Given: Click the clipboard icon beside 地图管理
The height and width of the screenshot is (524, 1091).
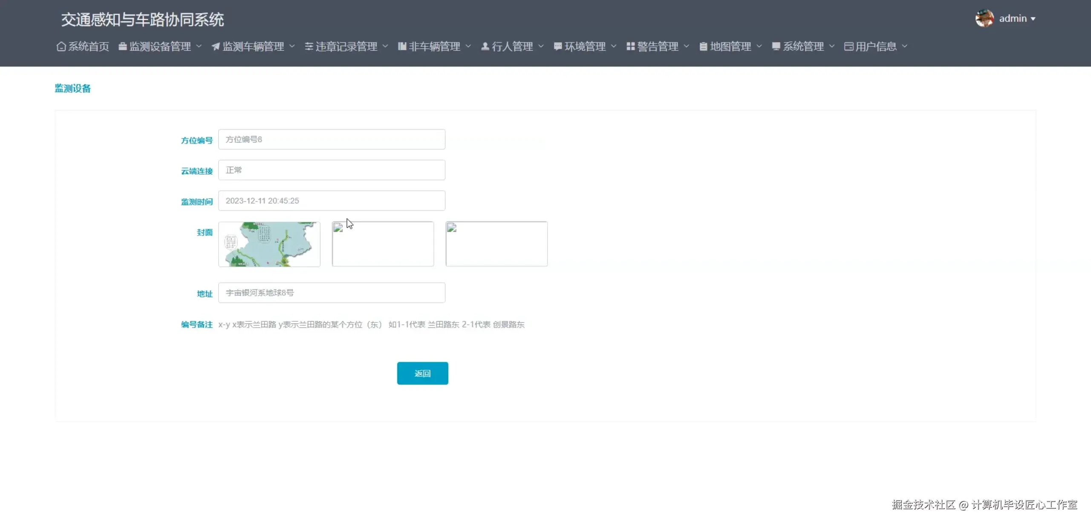Looking at the screenshot, I should [x=703, y=46].
